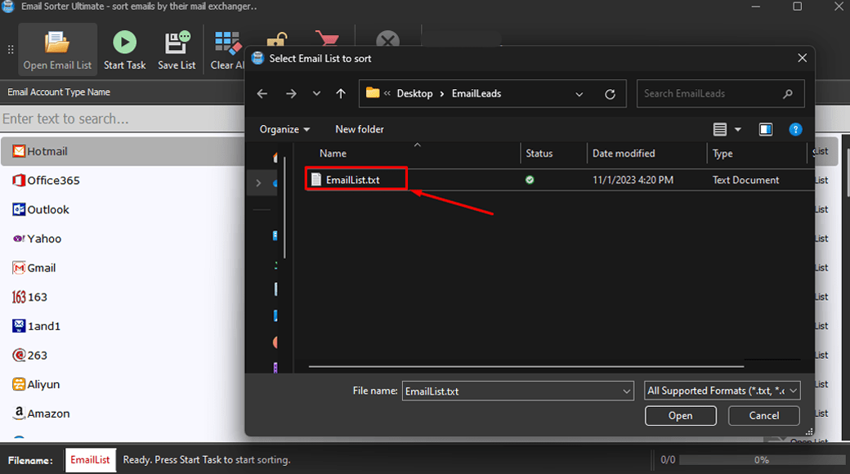Click the EmailList filename in status bar
850x474 pixels.
(x=90, y=460)
